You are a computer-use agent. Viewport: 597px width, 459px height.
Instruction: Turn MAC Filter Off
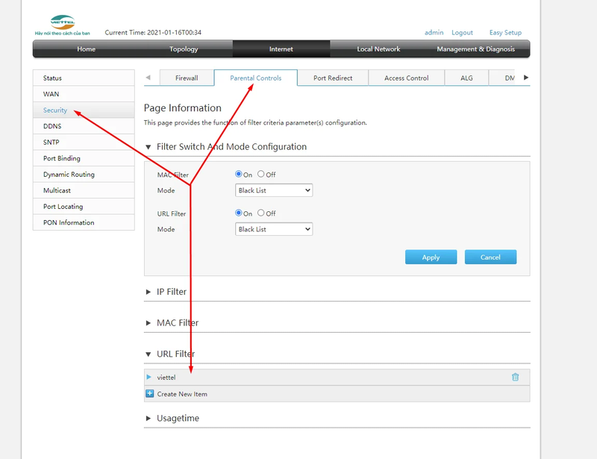[x=260, y=174]
